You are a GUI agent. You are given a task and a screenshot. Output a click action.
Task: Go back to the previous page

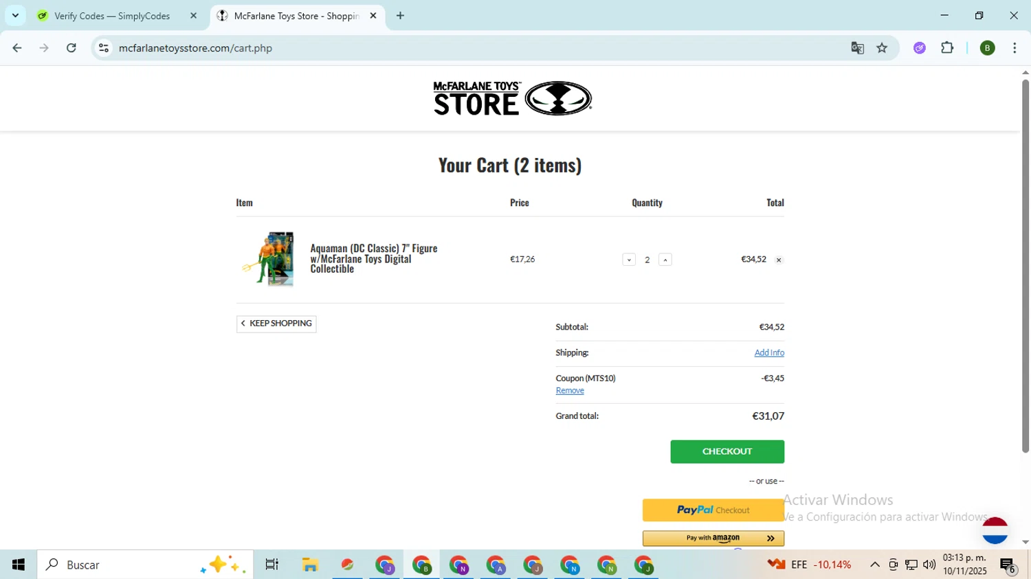tap(17, 48)
